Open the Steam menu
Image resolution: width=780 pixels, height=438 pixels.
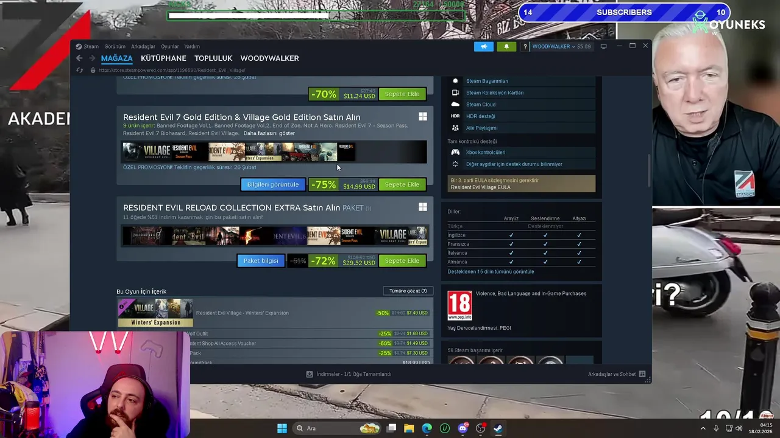[91, 46]
